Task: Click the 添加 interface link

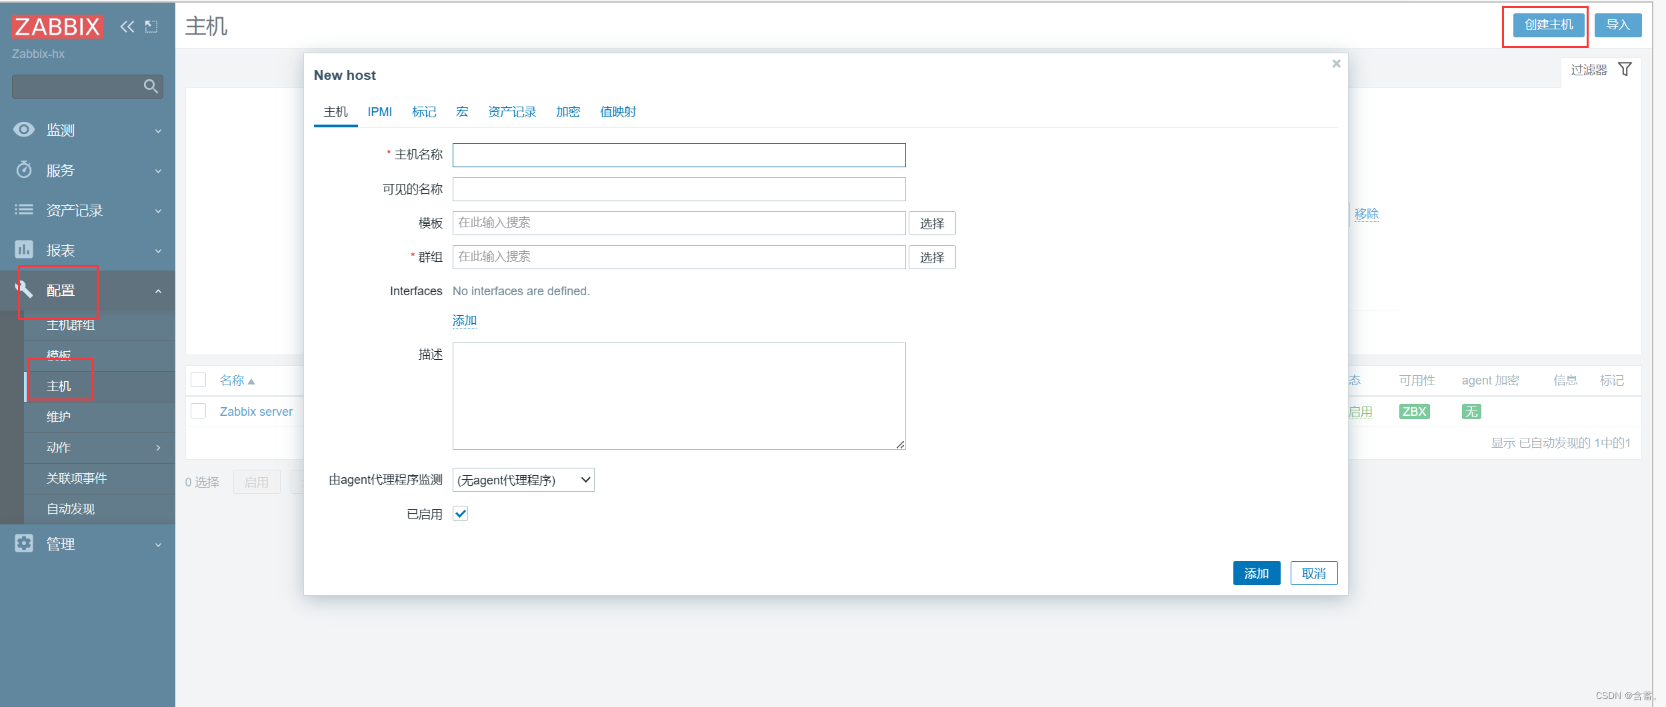Action: 465,321
